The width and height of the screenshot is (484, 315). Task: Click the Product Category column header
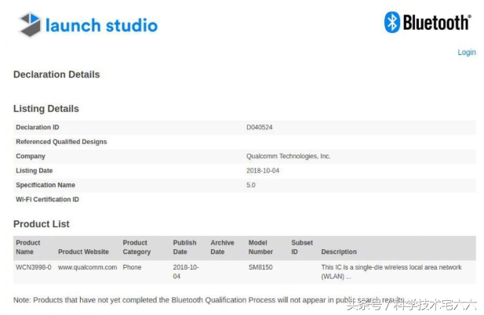tap(136, 247)
